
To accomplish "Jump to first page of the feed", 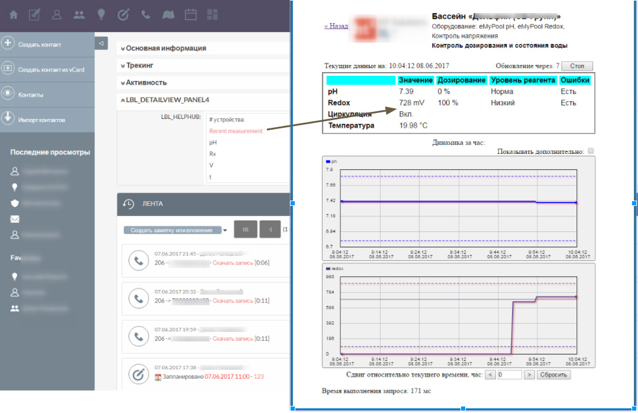I will 246,230.
